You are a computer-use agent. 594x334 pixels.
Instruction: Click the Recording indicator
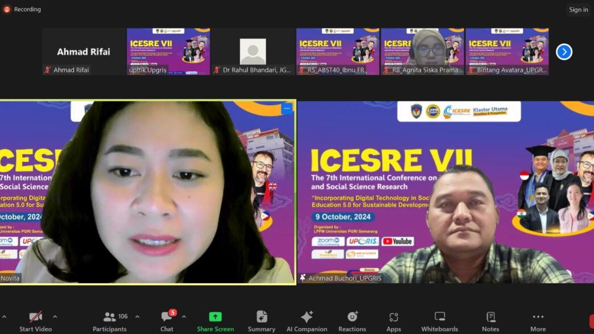point(23,9)
